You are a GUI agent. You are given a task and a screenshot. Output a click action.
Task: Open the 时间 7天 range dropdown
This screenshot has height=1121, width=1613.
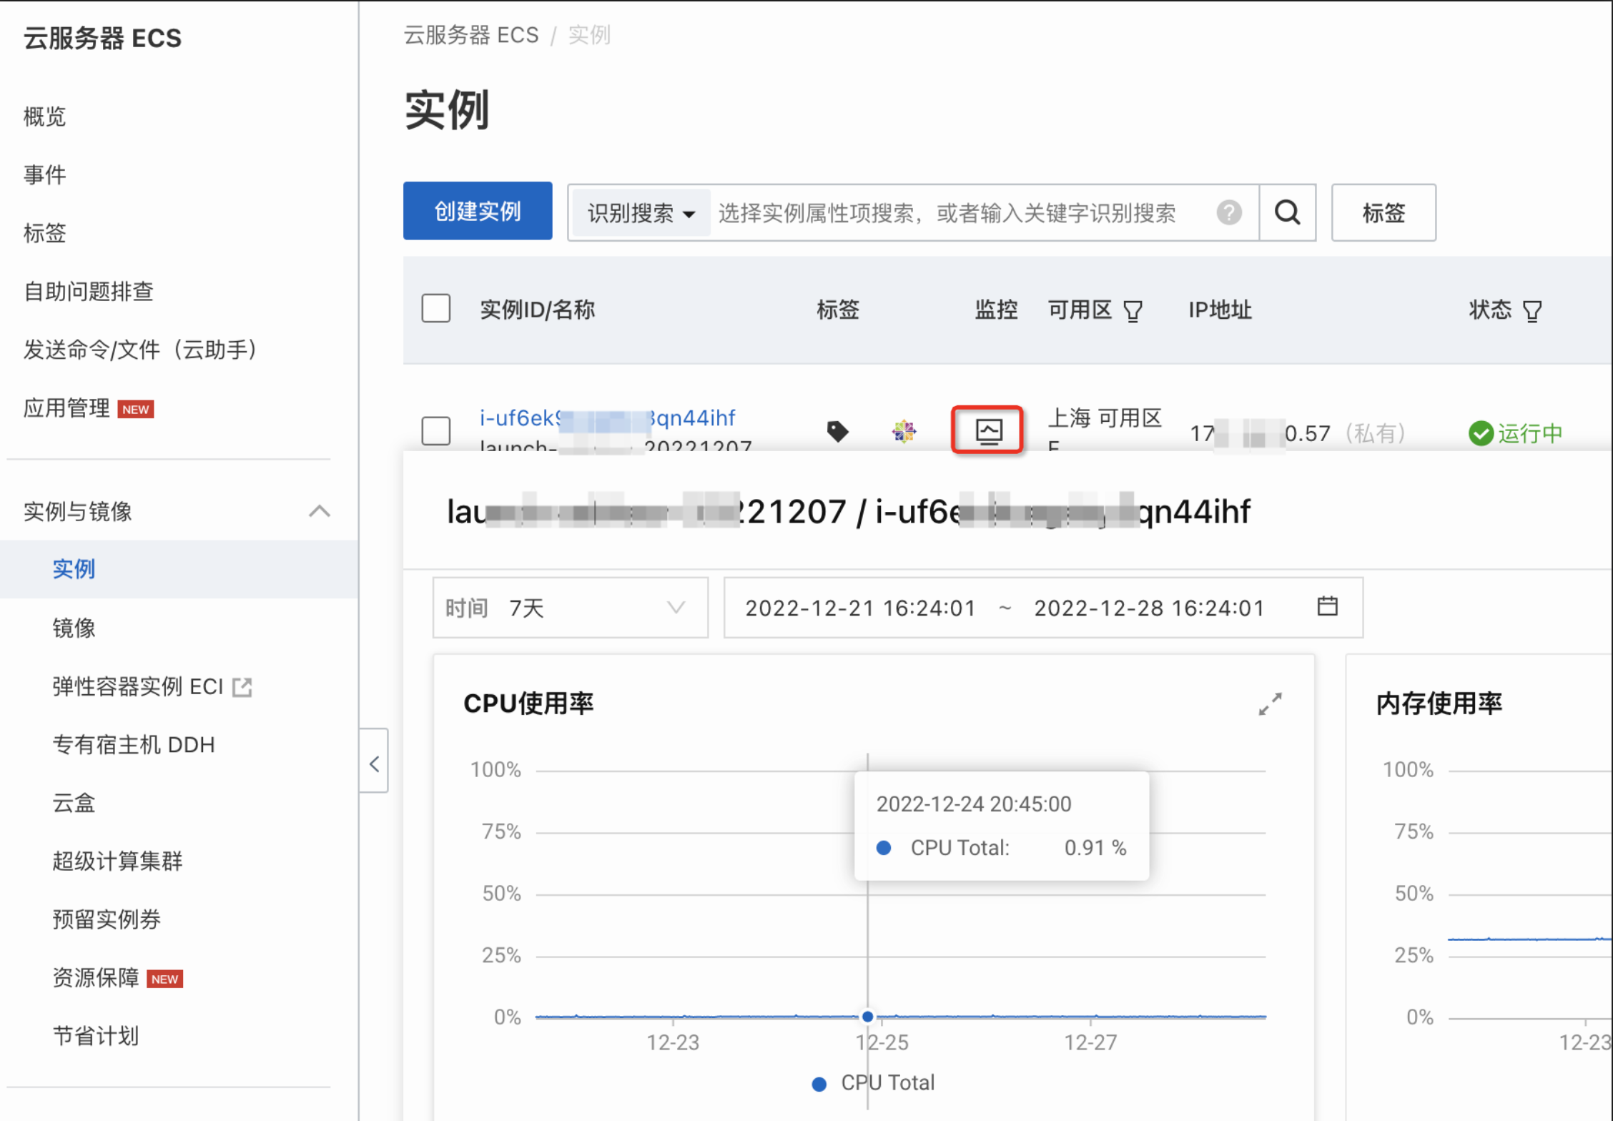pos(570,608)
